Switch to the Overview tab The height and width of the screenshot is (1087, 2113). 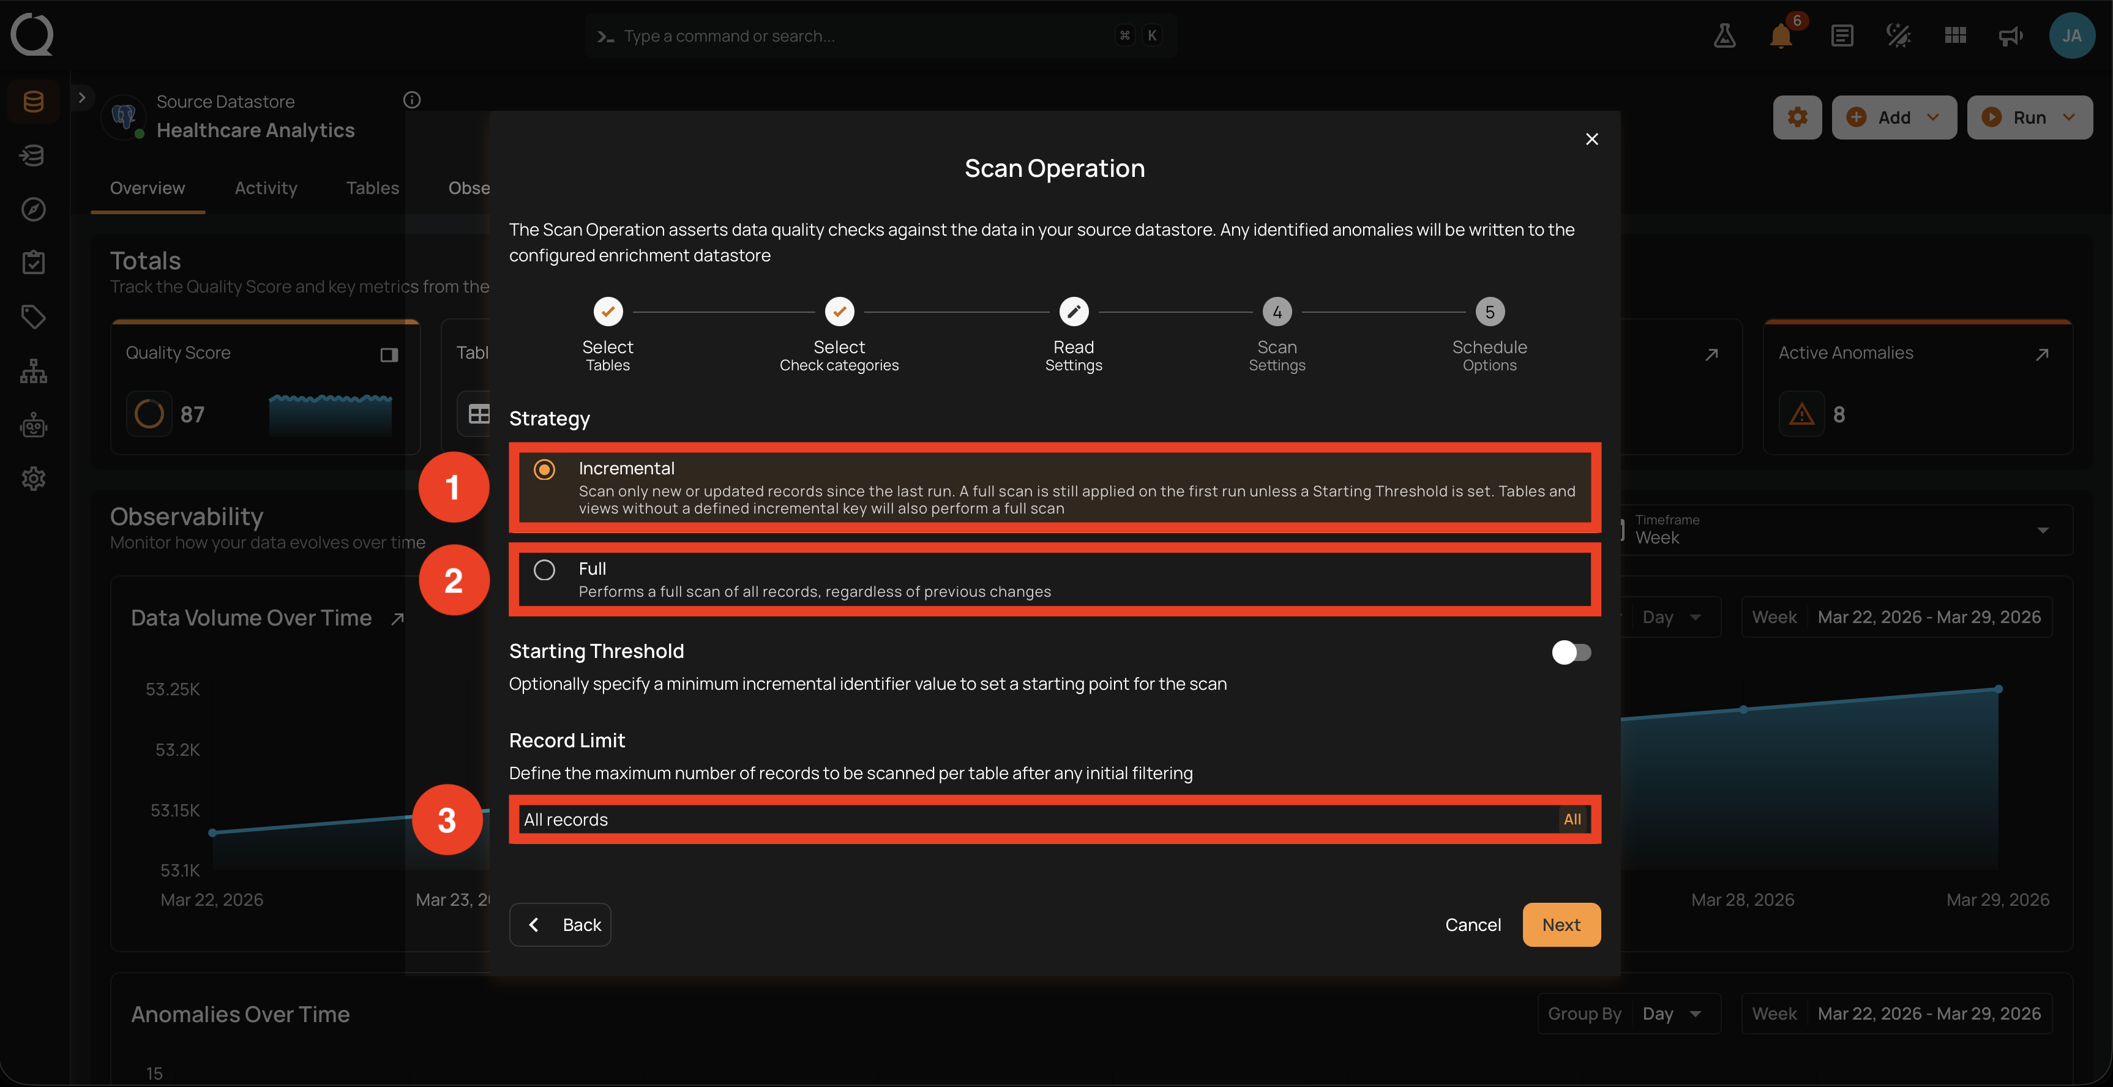[148, 188]
